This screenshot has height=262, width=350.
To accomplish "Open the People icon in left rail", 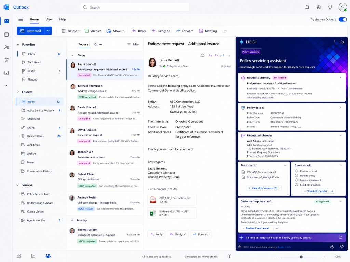I will click(x=6, y=47).
